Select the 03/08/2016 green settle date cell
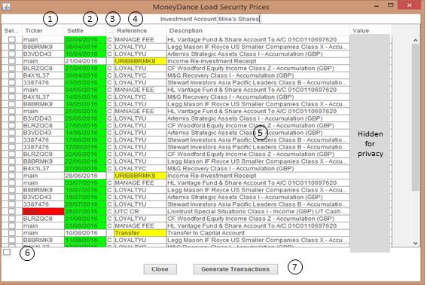Viewport: 427px width, 285px height. (x=85, y=226)
